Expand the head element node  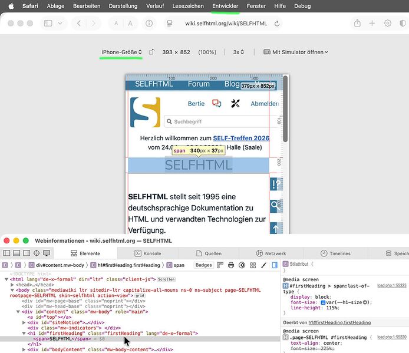tap(12, 285)
